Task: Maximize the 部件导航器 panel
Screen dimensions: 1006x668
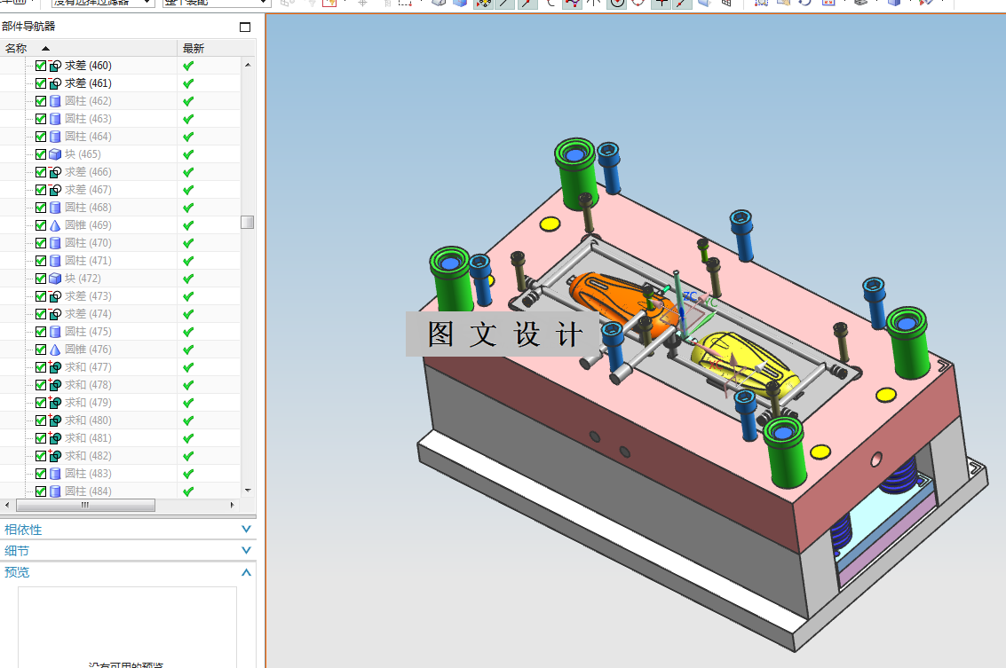Action: coord(245,27)
